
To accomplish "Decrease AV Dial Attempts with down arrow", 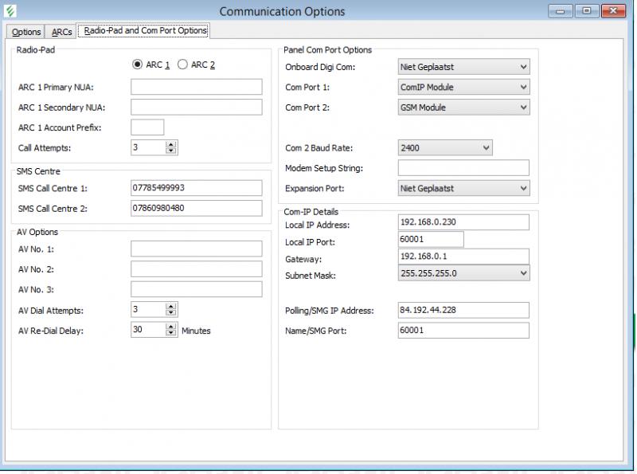I will tap(171, 313).
